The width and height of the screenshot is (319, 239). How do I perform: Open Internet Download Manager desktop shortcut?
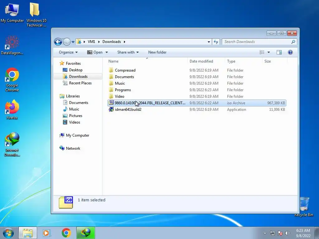coord(12,144)
